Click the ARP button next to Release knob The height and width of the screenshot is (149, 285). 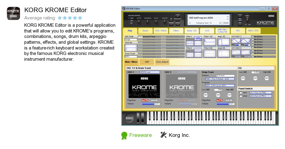(x=171, y=21)
